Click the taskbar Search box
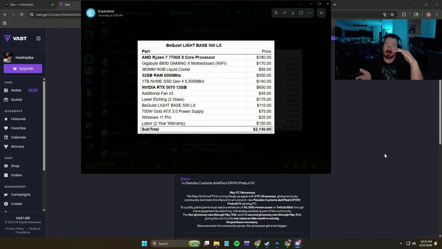Viewport: 442px width, 249px height. [175, 243]
